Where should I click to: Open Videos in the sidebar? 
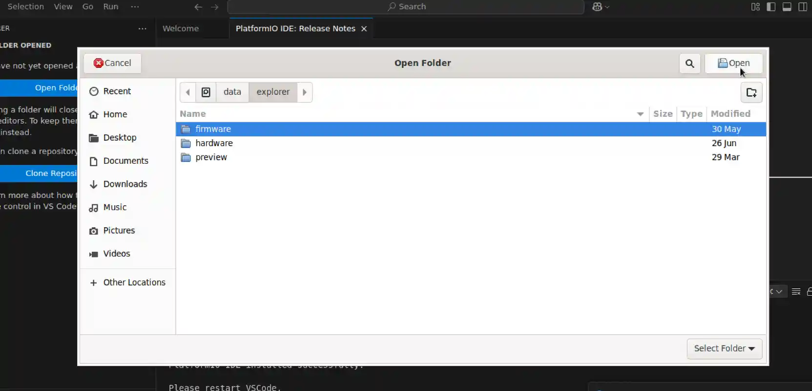click(x=127, y=254)
